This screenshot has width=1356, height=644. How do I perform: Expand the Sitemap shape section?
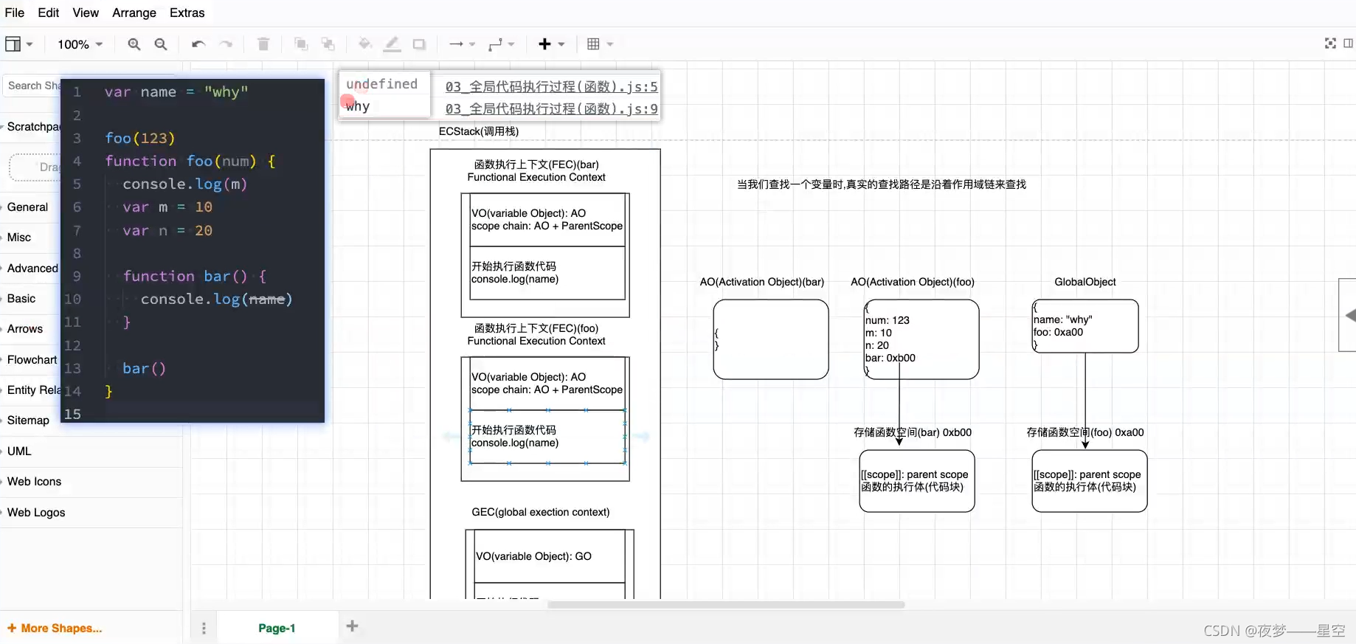(x=28, y=420)
